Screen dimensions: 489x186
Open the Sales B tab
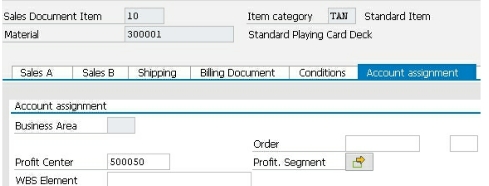tap(101, 73)
